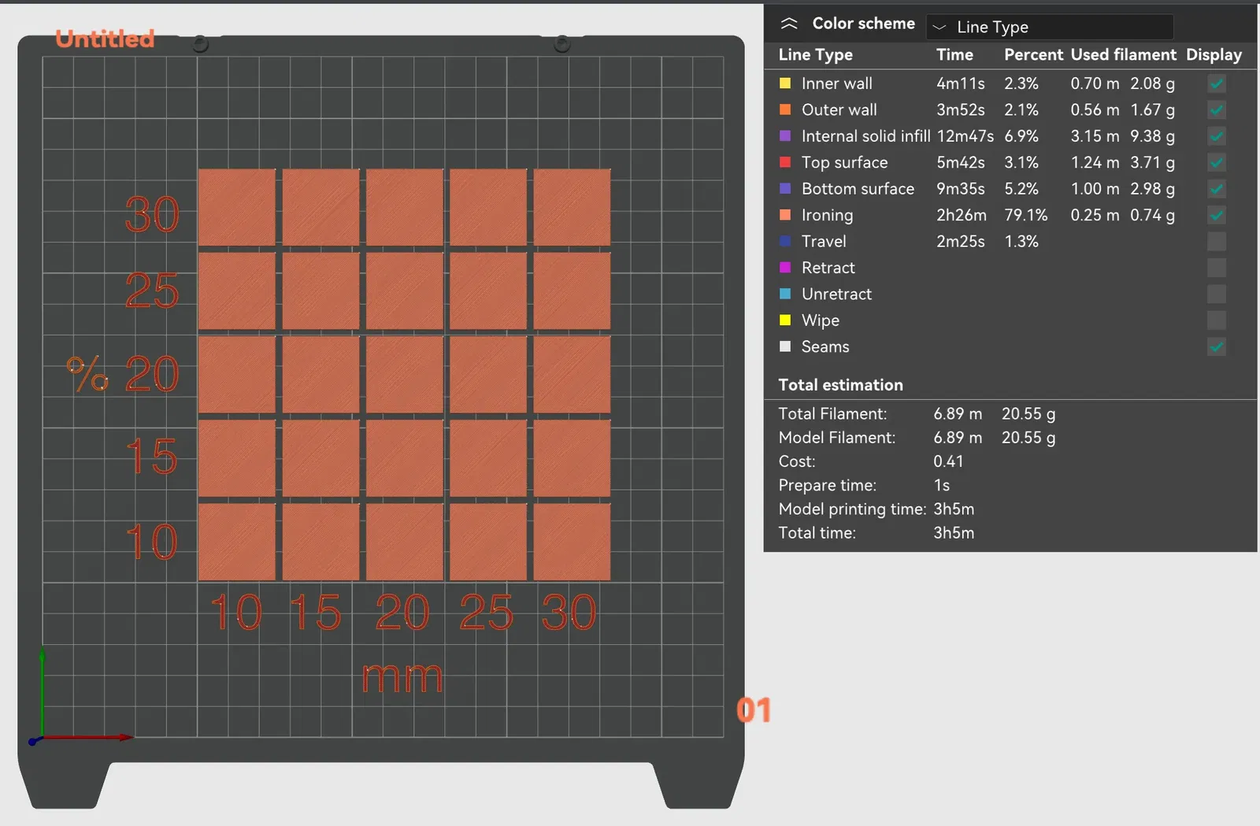Uncheck the Inner wall display checkbox
This screenshot has height=826, width=1260.
[1217, 83]
